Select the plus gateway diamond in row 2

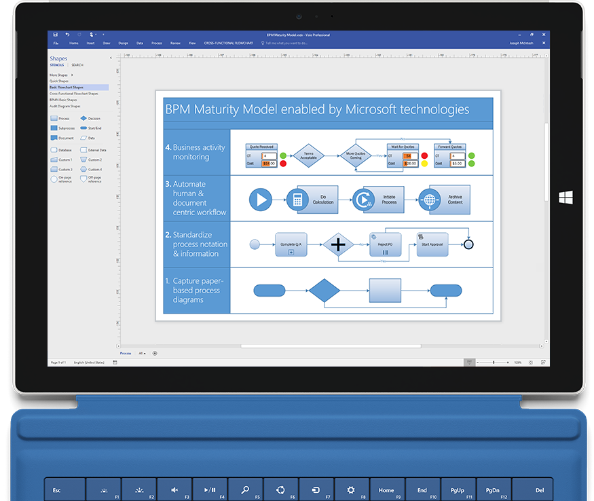click(338, 245)
